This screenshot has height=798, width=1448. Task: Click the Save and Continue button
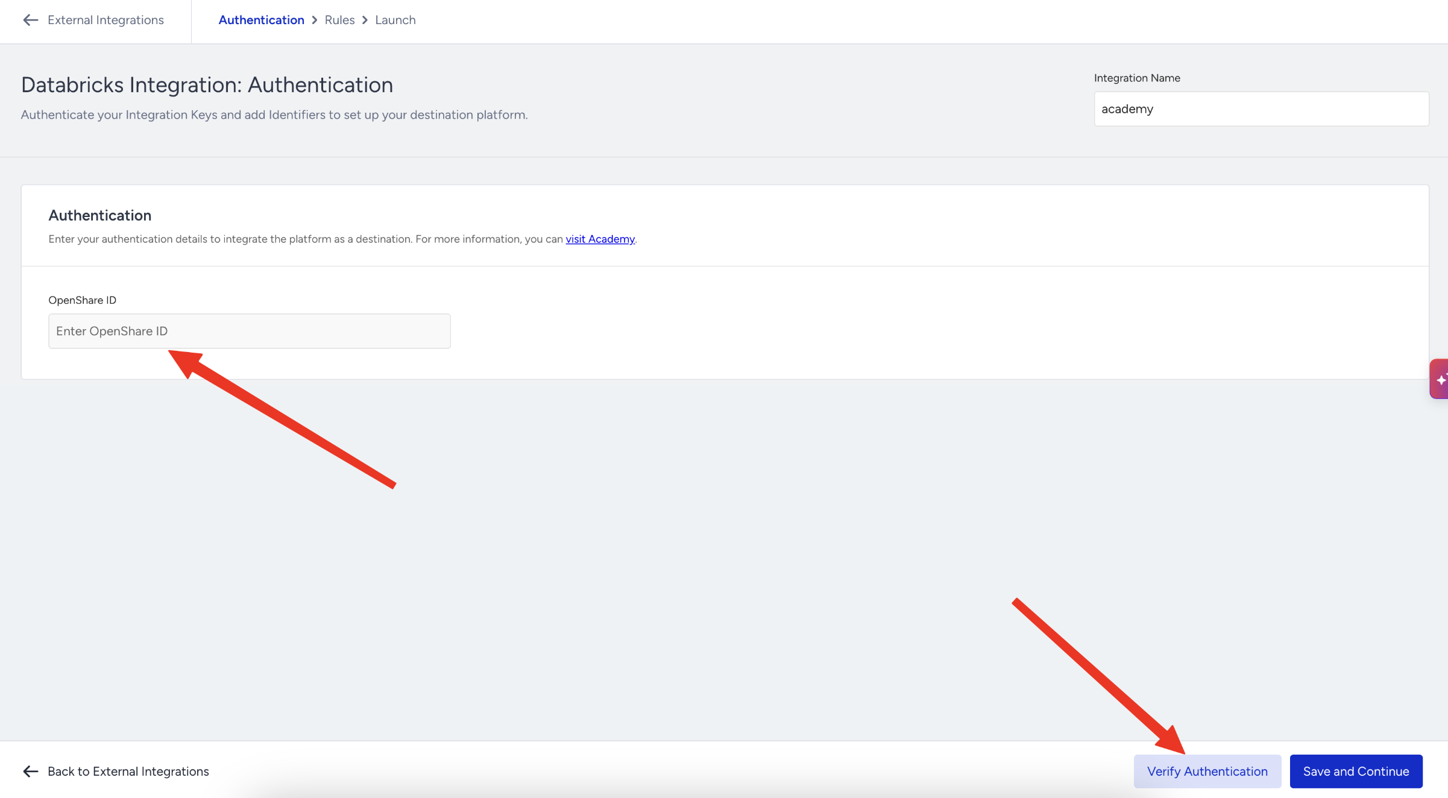click(1356, 771)
